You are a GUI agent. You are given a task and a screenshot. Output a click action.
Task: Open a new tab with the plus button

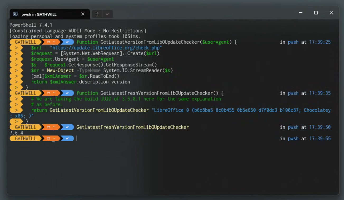97,14
